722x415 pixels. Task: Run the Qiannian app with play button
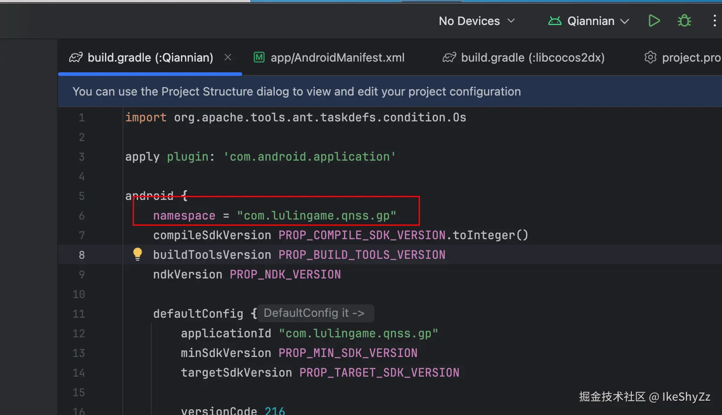pos(654,21)
